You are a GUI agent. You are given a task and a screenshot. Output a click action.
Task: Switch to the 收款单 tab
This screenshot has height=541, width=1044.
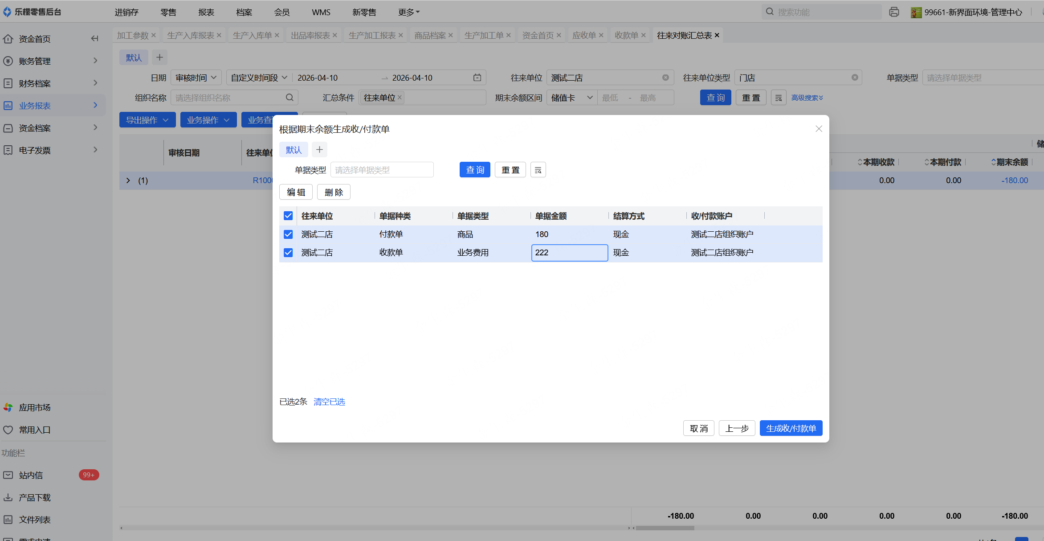coord(626,35)
